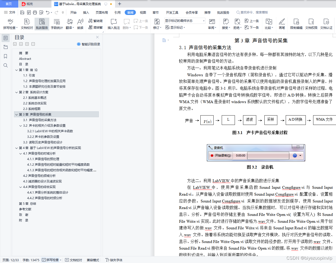Click the Undo arrow icon

coord(47,12)
